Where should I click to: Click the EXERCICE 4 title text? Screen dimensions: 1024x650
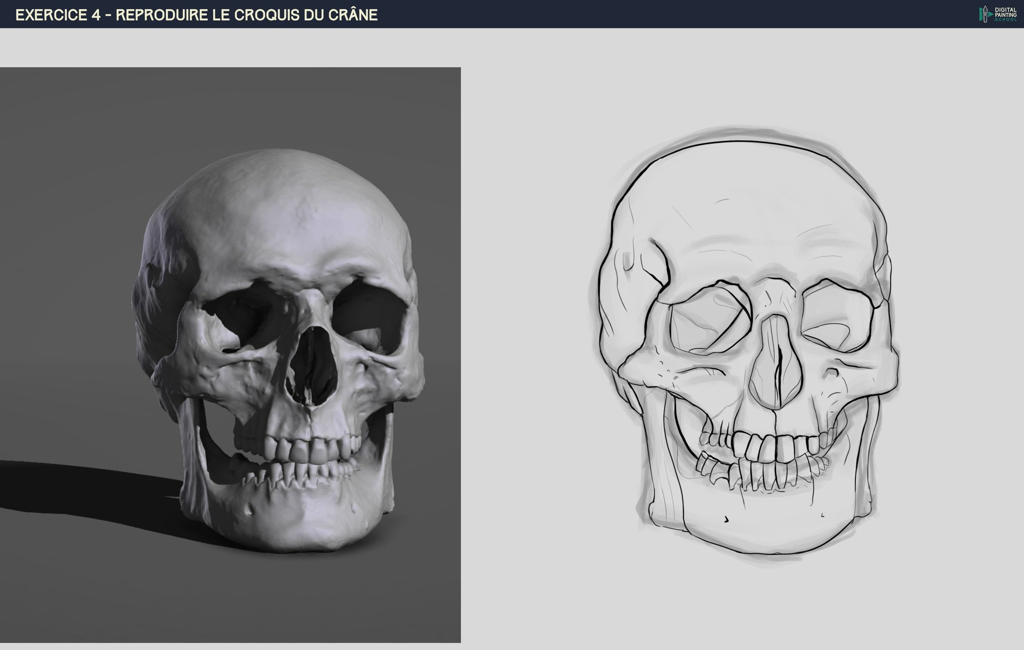[x=58, y=15]
